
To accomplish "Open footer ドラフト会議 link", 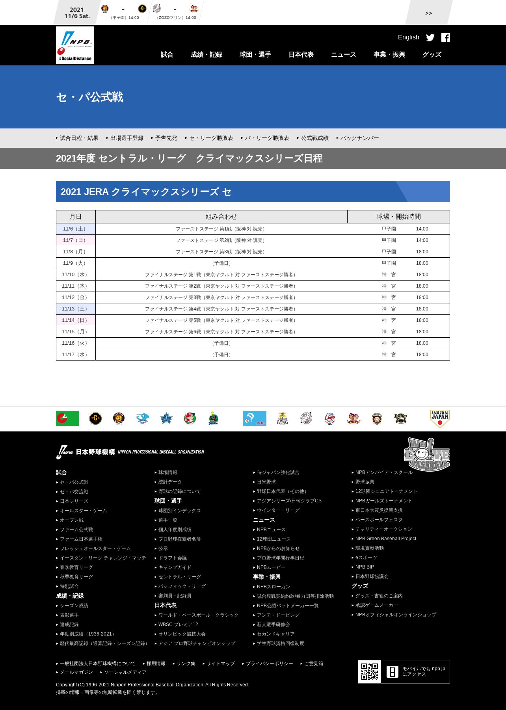I will [171, 558].
